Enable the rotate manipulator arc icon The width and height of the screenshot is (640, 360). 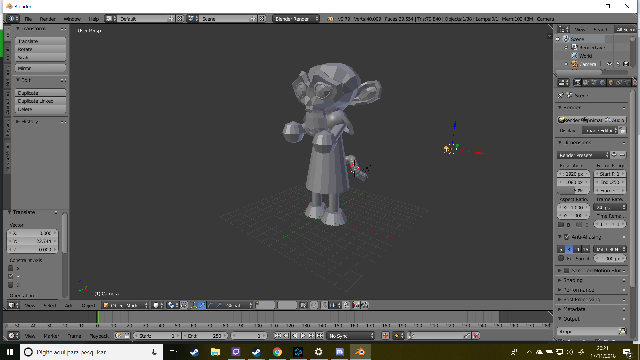coord(211,305)
